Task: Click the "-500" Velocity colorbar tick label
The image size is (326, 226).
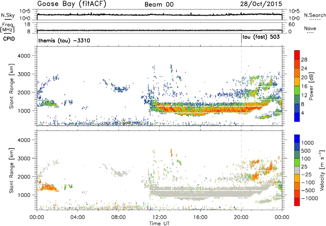Action: 308,190
